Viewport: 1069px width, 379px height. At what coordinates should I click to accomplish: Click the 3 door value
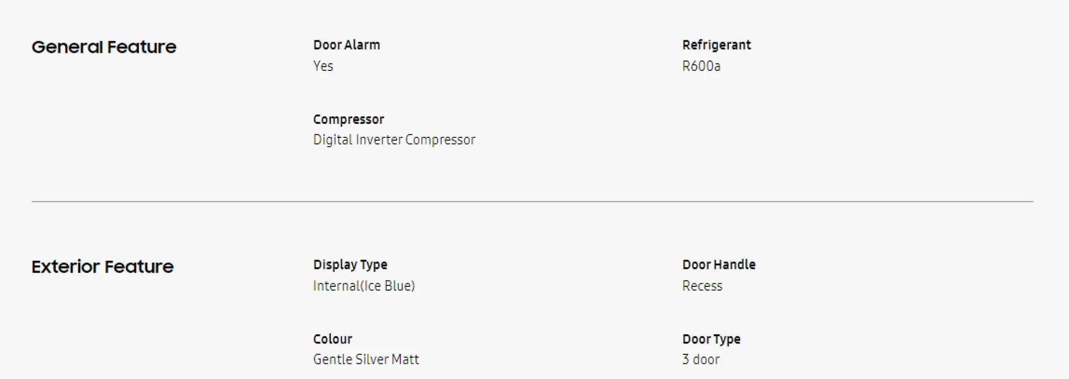coord(701,360)
